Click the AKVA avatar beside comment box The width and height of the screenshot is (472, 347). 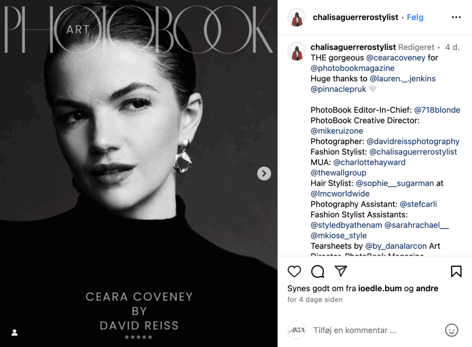point(296,330)
